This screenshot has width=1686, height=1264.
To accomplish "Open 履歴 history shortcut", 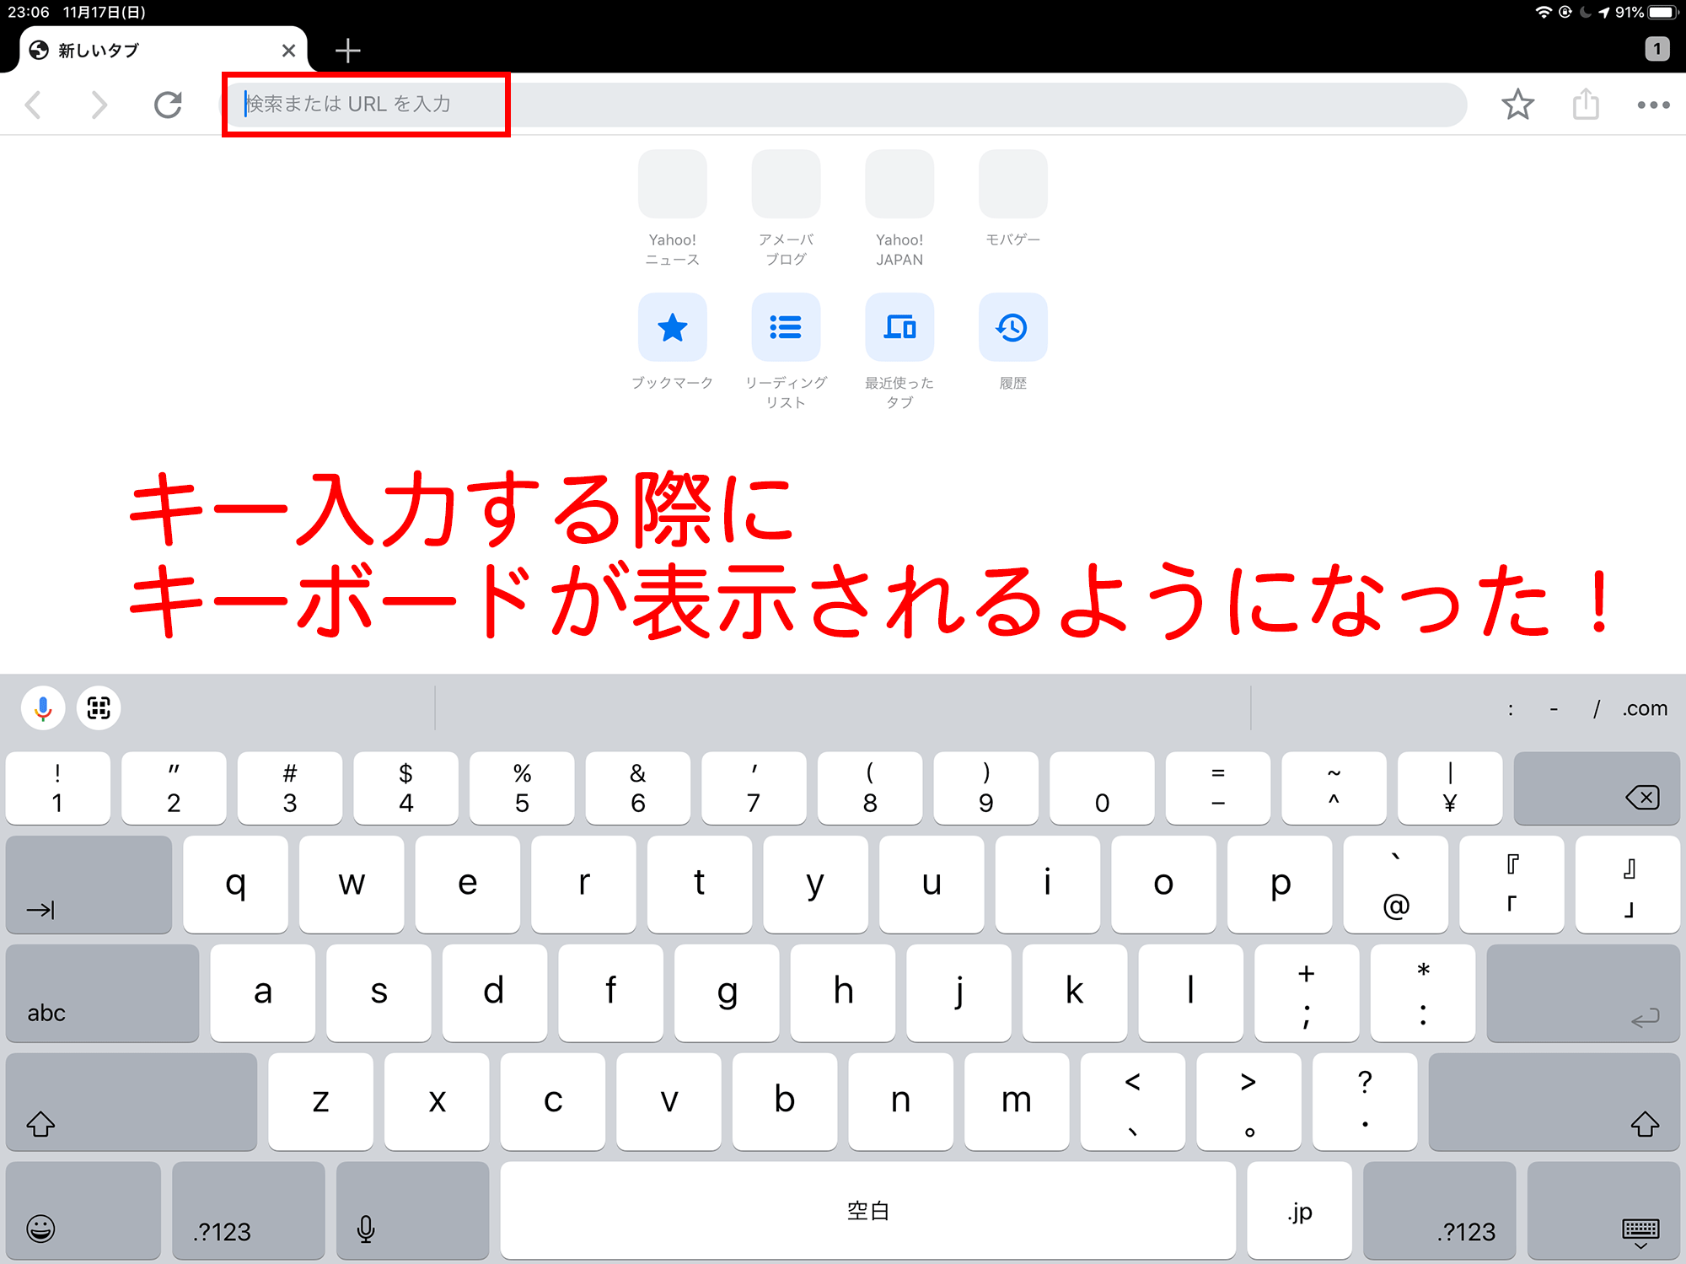I will (1012, 342).
